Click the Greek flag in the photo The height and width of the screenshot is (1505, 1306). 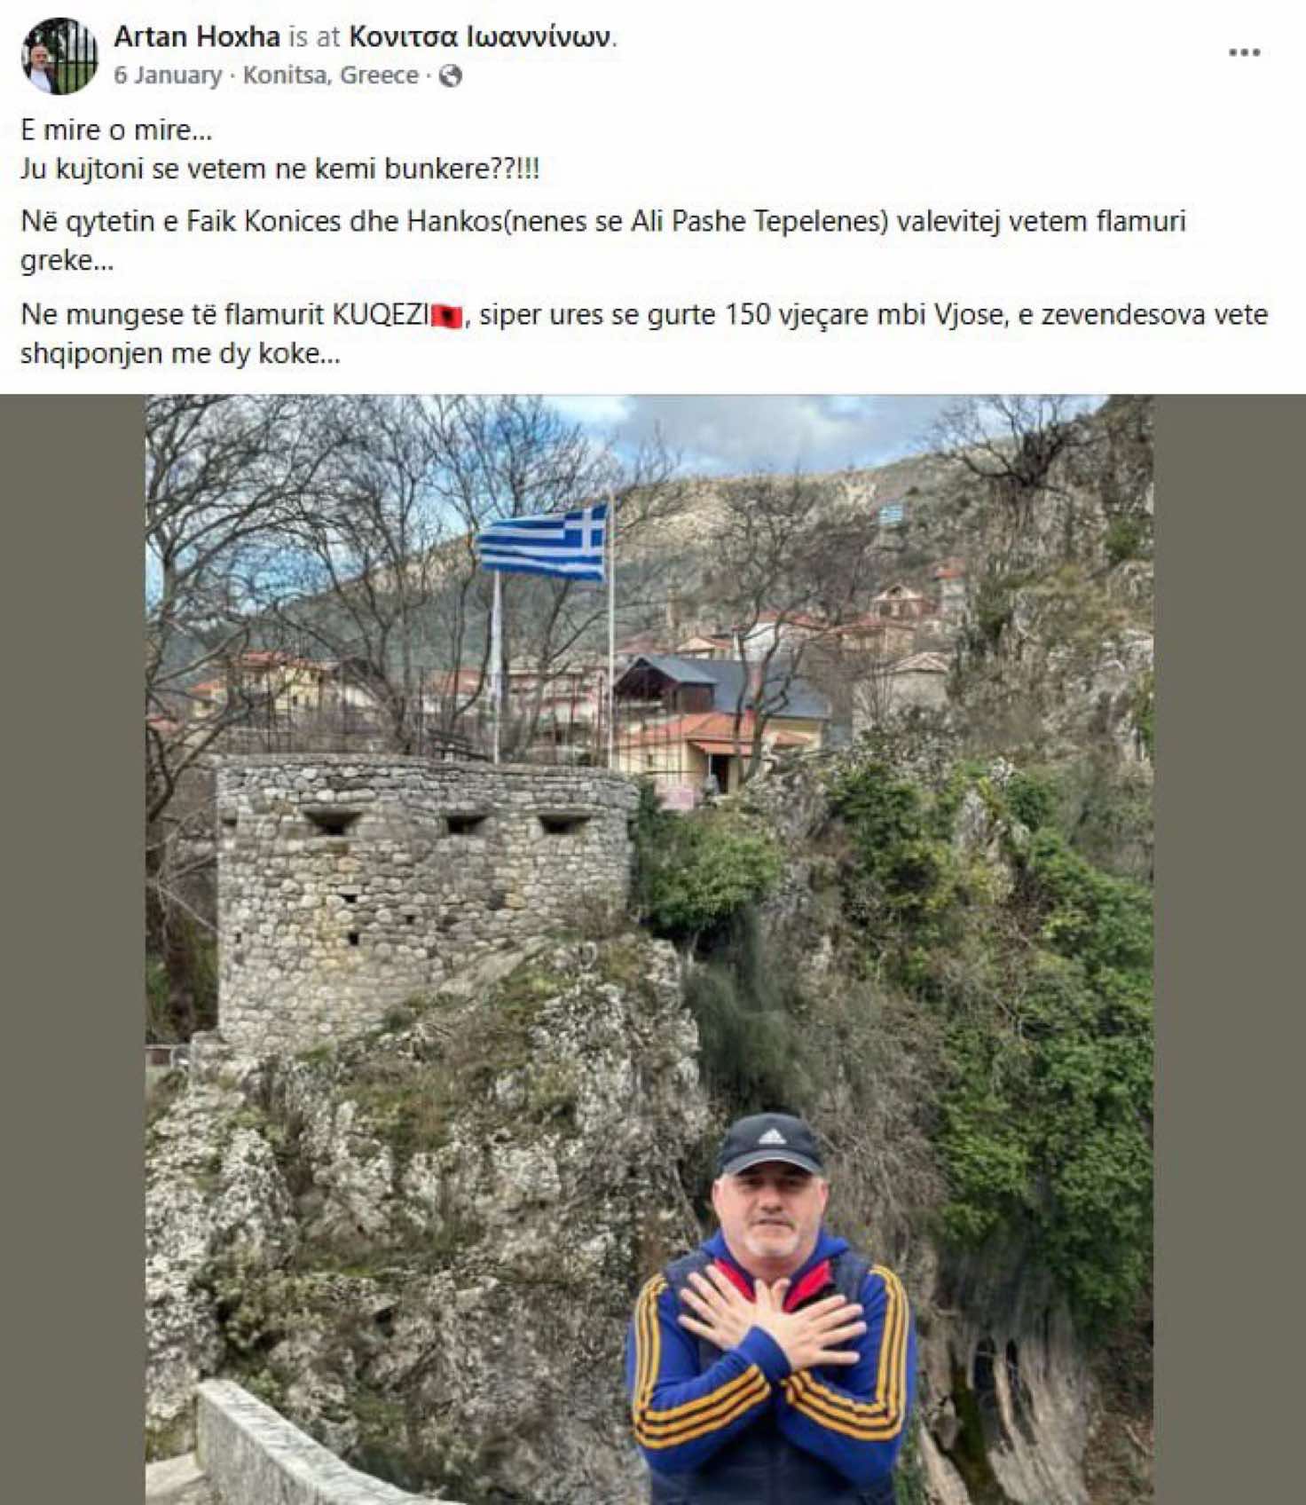(x=543, y=541)
